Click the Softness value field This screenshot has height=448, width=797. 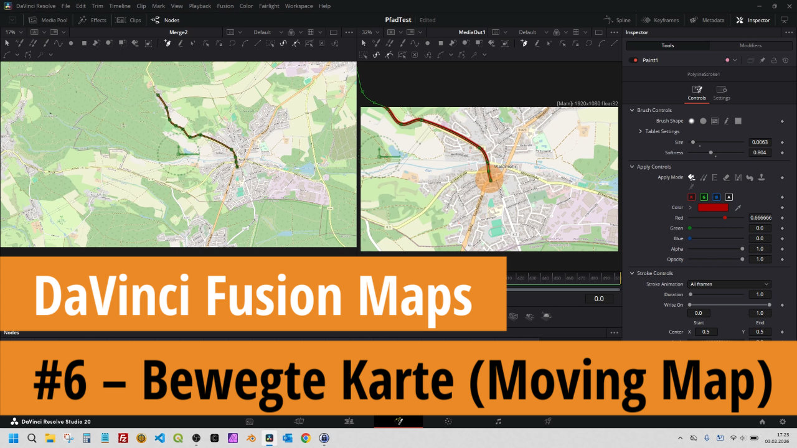click(x=760, y=152)
